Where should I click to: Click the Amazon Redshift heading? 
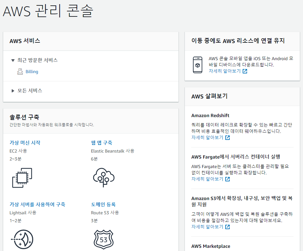[x=210, y=116]
